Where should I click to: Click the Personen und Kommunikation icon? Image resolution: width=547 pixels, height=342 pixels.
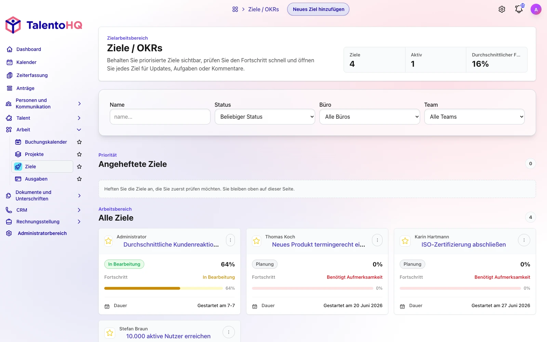9,104
